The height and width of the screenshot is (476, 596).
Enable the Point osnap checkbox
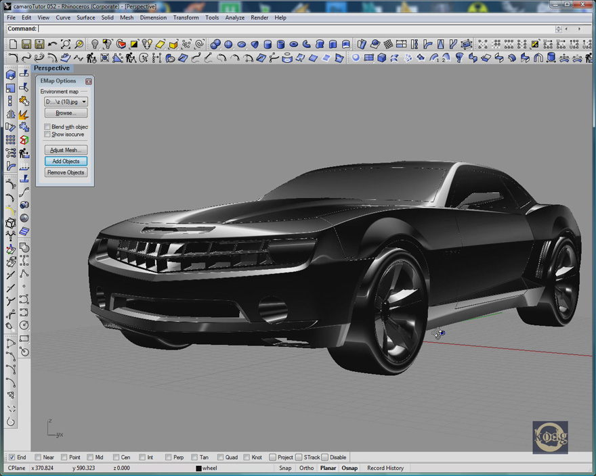point(64,457)
